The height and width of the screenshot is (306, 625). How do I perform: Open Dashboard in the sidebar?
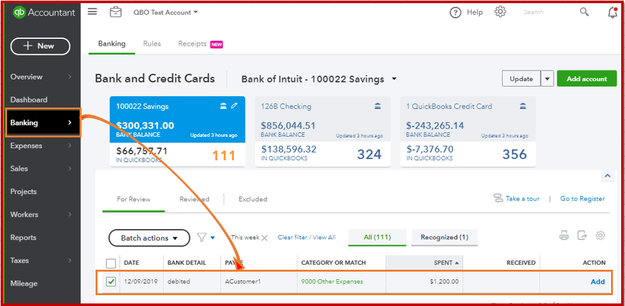point(29,100)
